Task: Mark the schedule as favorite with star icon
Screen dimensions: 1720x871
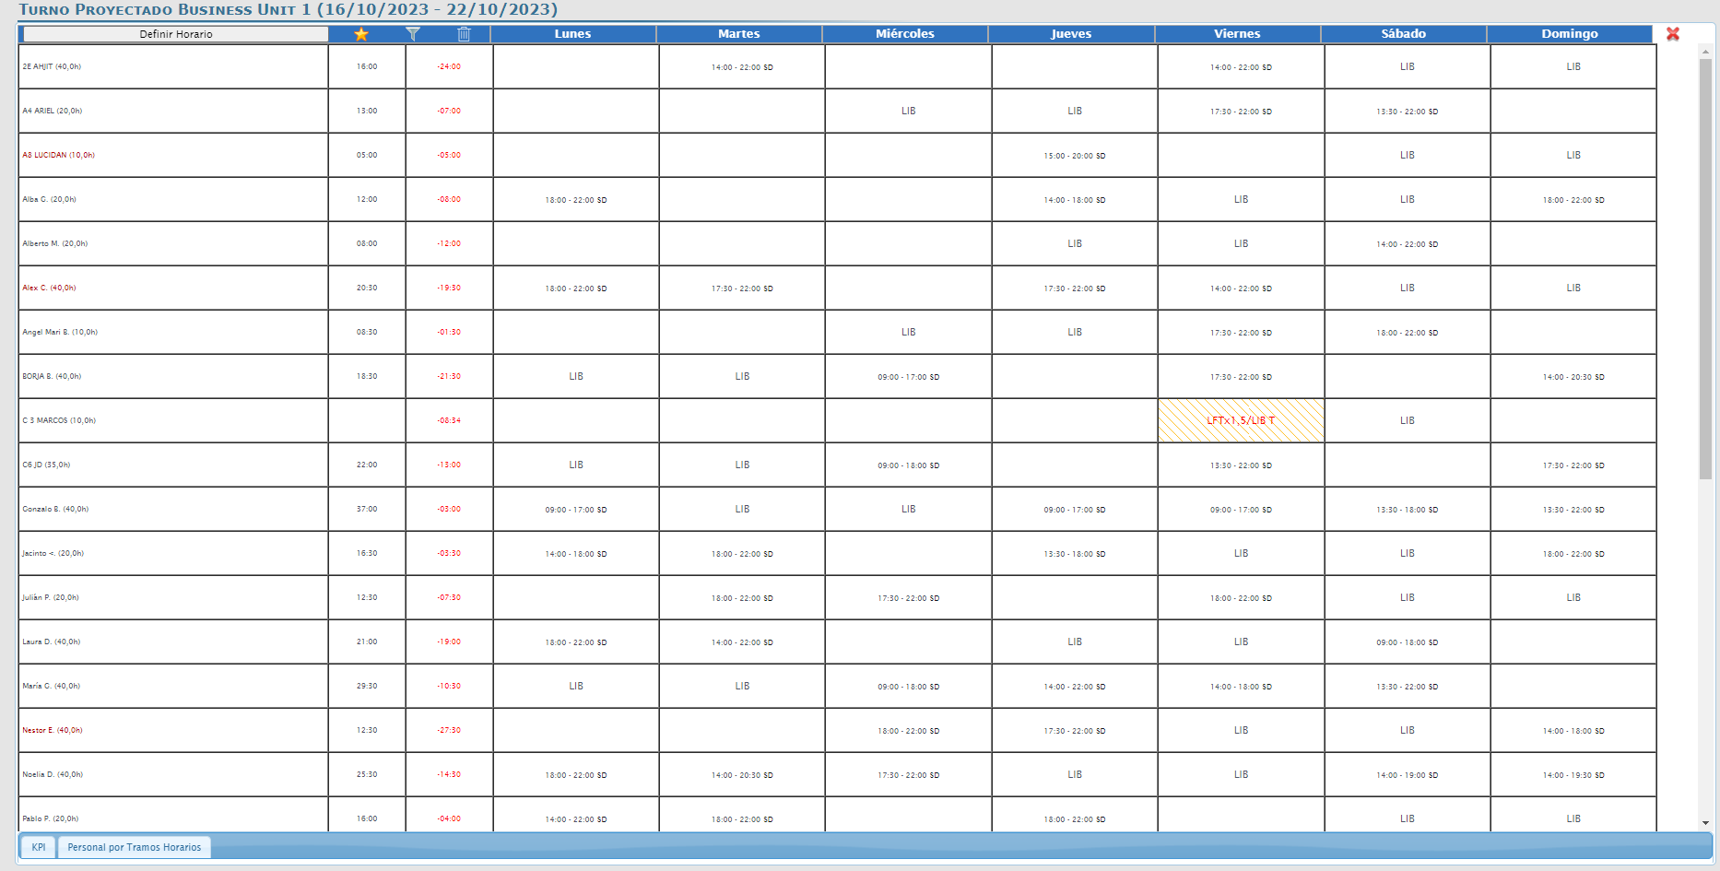Action: coord(360,34)
